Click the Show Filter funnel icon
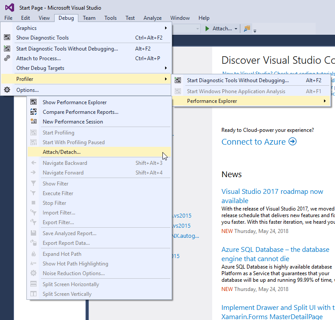 tap(33, 183)
